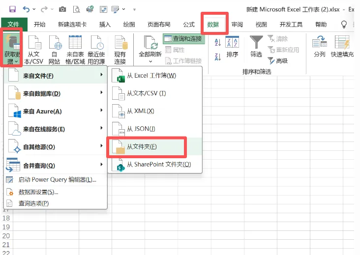
Task: Choose 从文件夹(F) in submenu
Action: point(155,147)
